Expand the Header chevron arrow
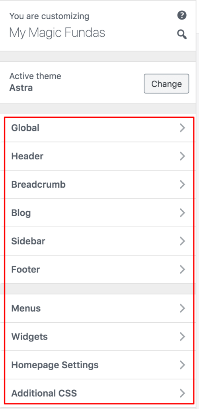Image resolution: width=199 pixels, height=409 pixels. click(182, 156)
